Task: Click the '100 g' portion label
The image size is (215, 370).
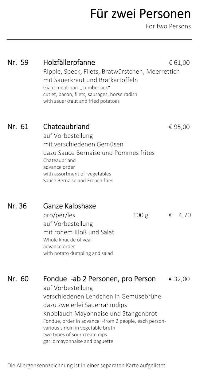Action: 140,215
